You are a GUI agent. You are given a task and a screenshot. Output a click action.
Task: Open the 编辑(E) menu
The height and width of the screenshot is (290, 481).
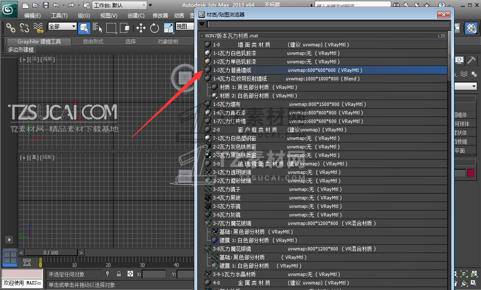32,16
